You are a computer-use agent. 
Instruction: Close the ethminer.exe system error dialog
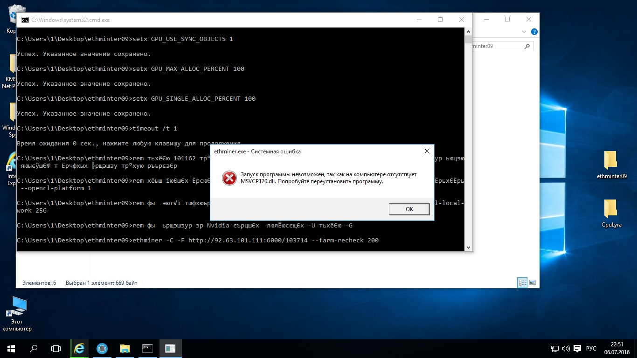(x=427, y=151)
